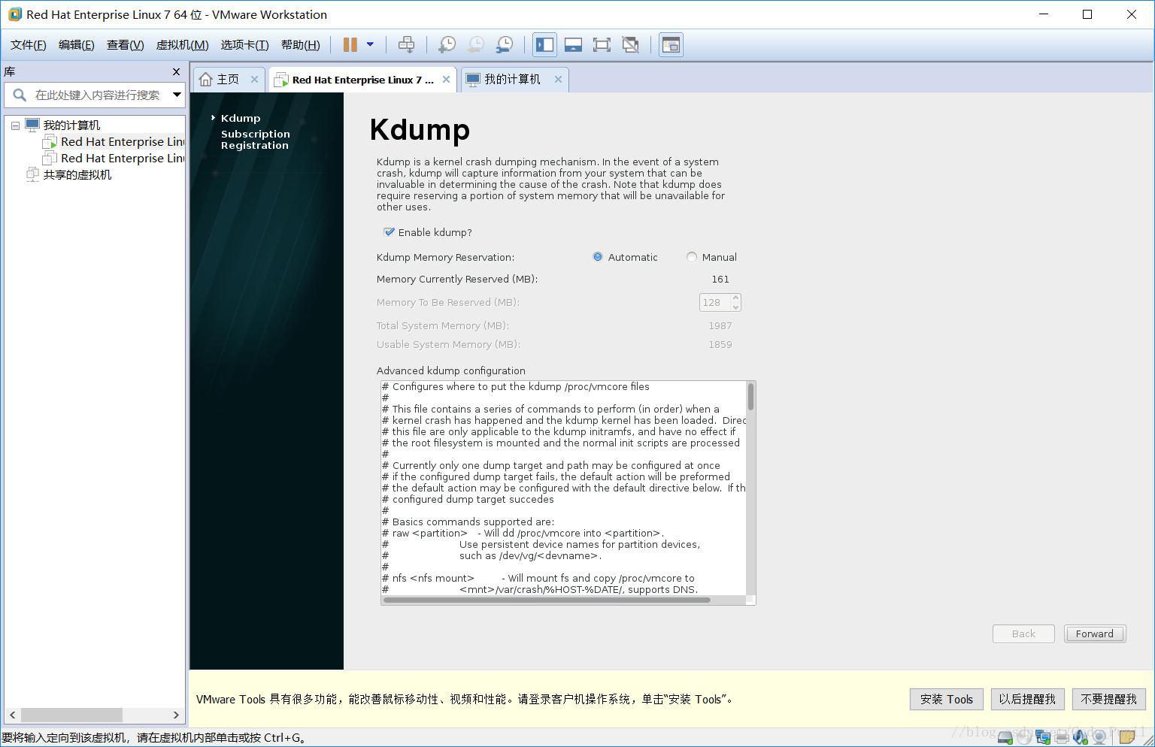Click the library panel horizontal scrollbar thumb

(71, 715)
